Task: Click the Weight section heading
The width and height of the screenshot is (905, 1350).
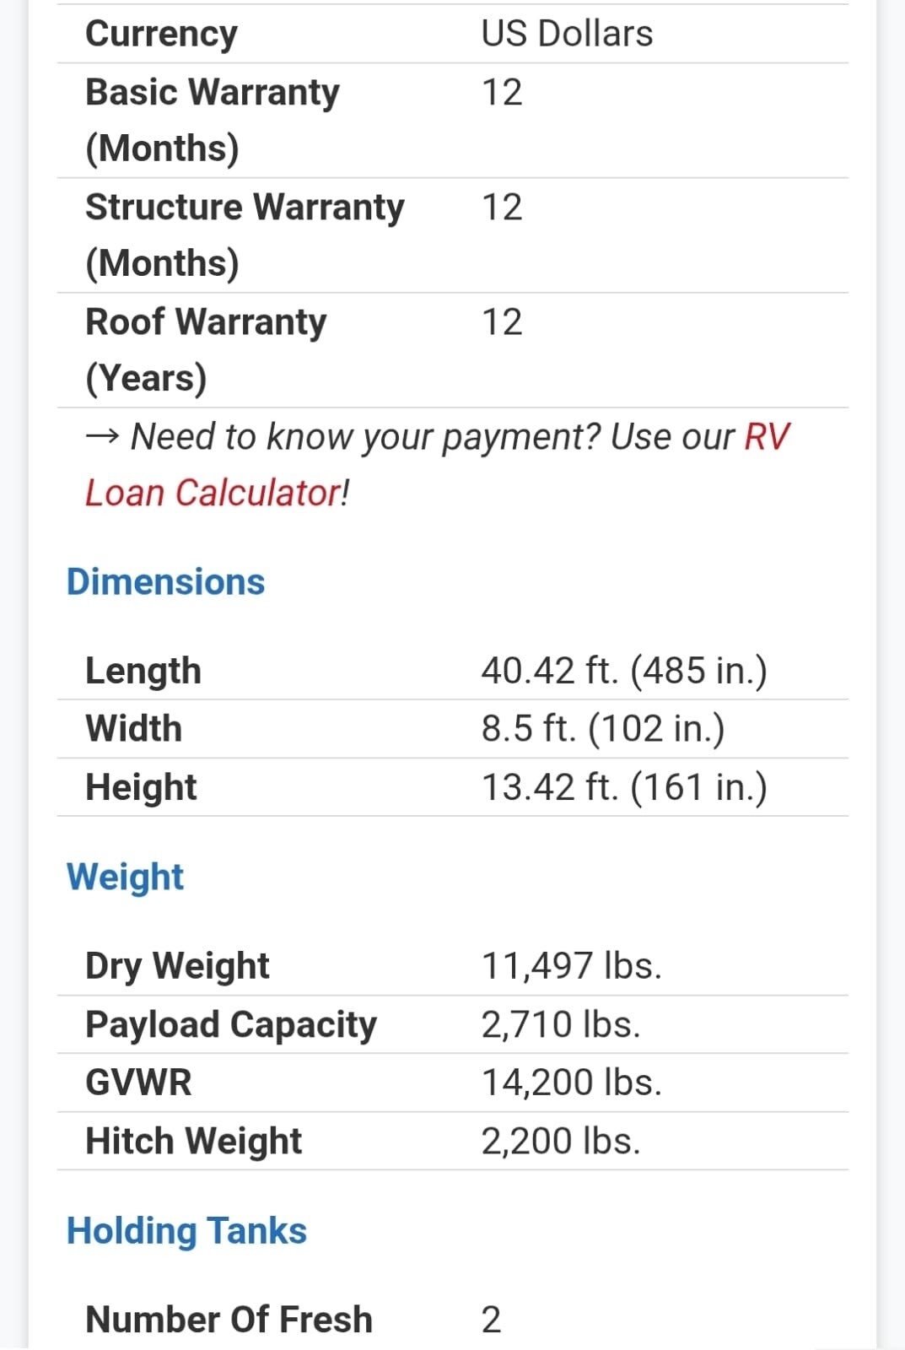Action: [x=125, y=877]
